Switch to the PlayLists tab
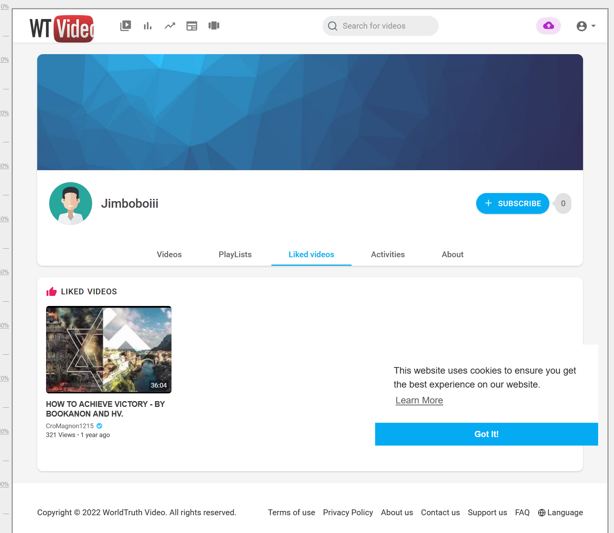The width and height of the screenshot is (614, 533). [235, 255]
